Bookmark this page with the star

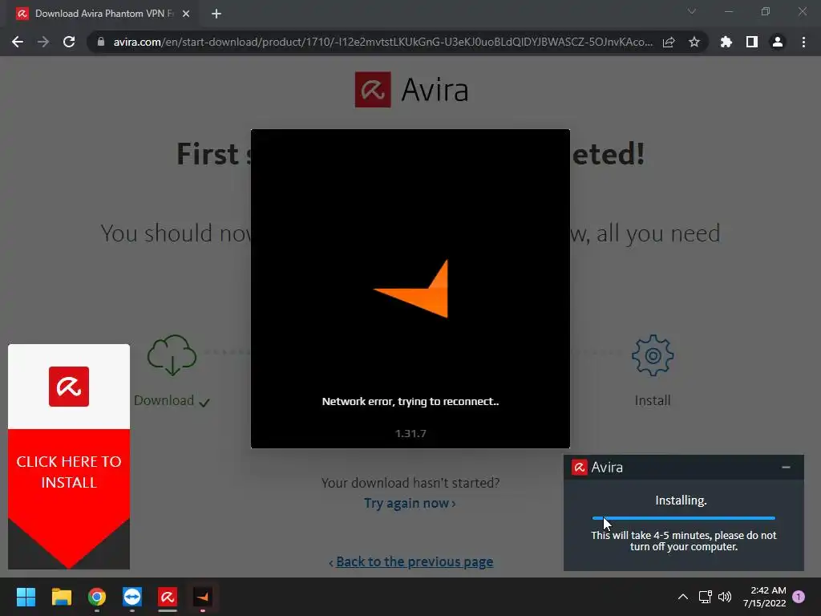click(694, 42)
